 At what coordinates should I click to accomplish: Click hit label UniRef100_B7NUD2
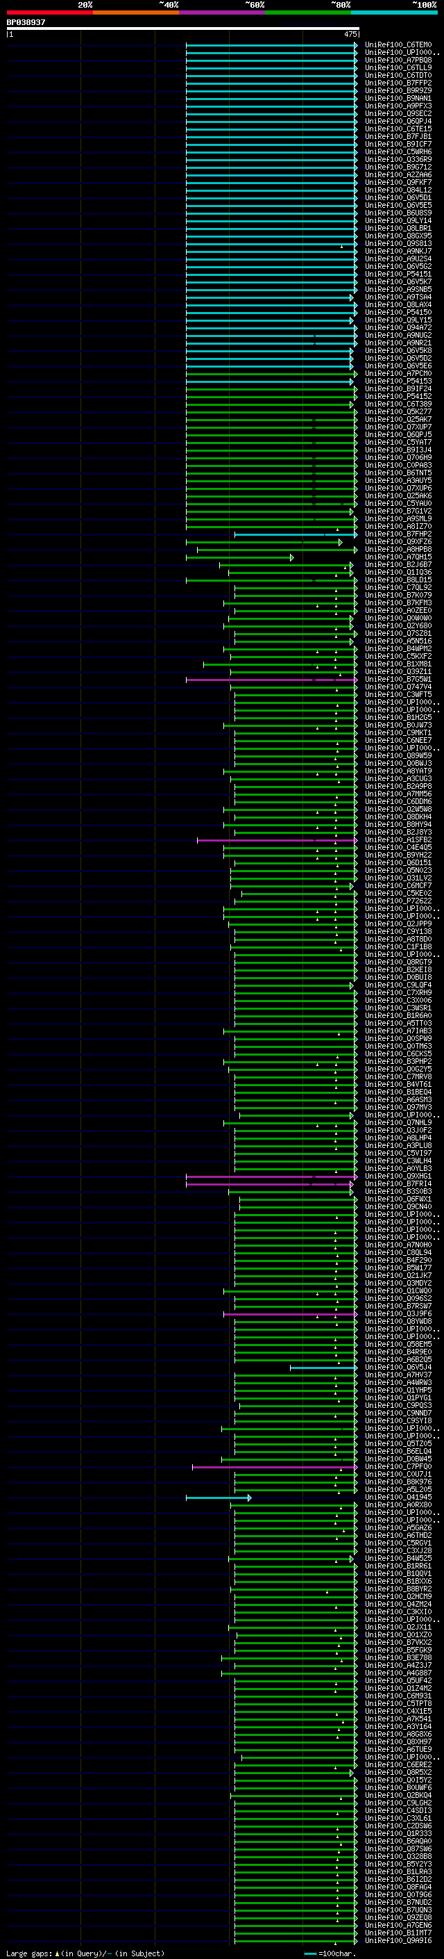tap(398, 1903)
